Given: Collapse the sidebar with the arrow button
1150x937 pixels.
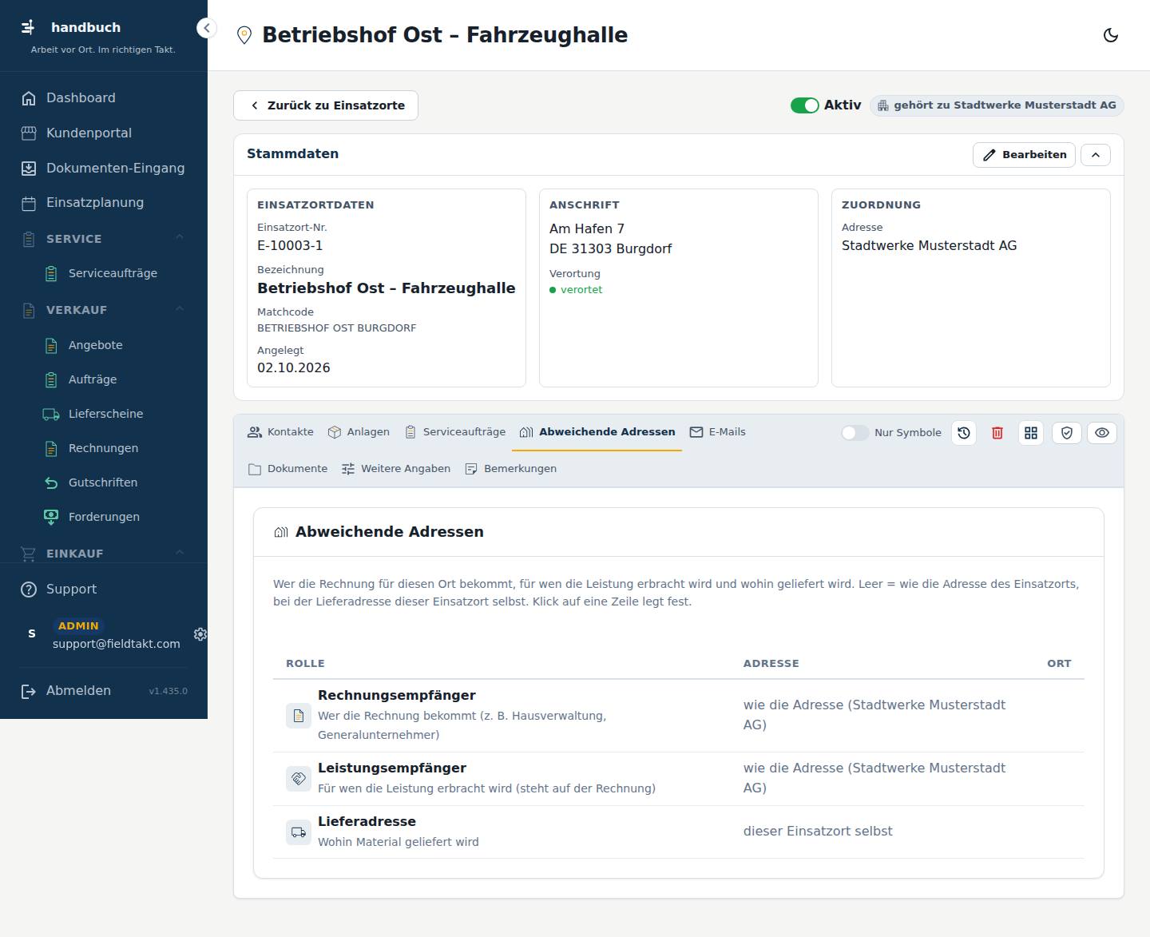Looking at the screenshot, I should point(207,28).
